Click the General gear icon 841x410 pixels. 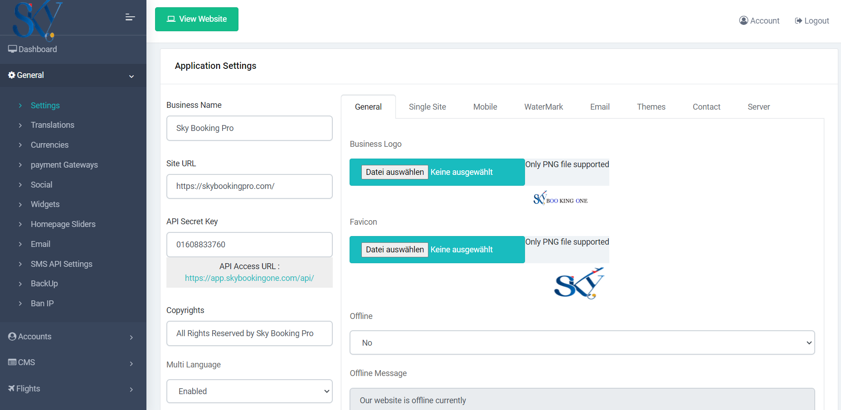point(12,75)
